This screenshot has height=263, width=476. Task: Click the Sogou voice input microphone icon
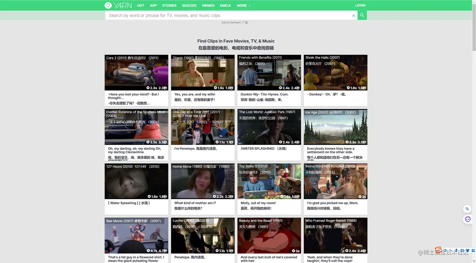[456, 251]
